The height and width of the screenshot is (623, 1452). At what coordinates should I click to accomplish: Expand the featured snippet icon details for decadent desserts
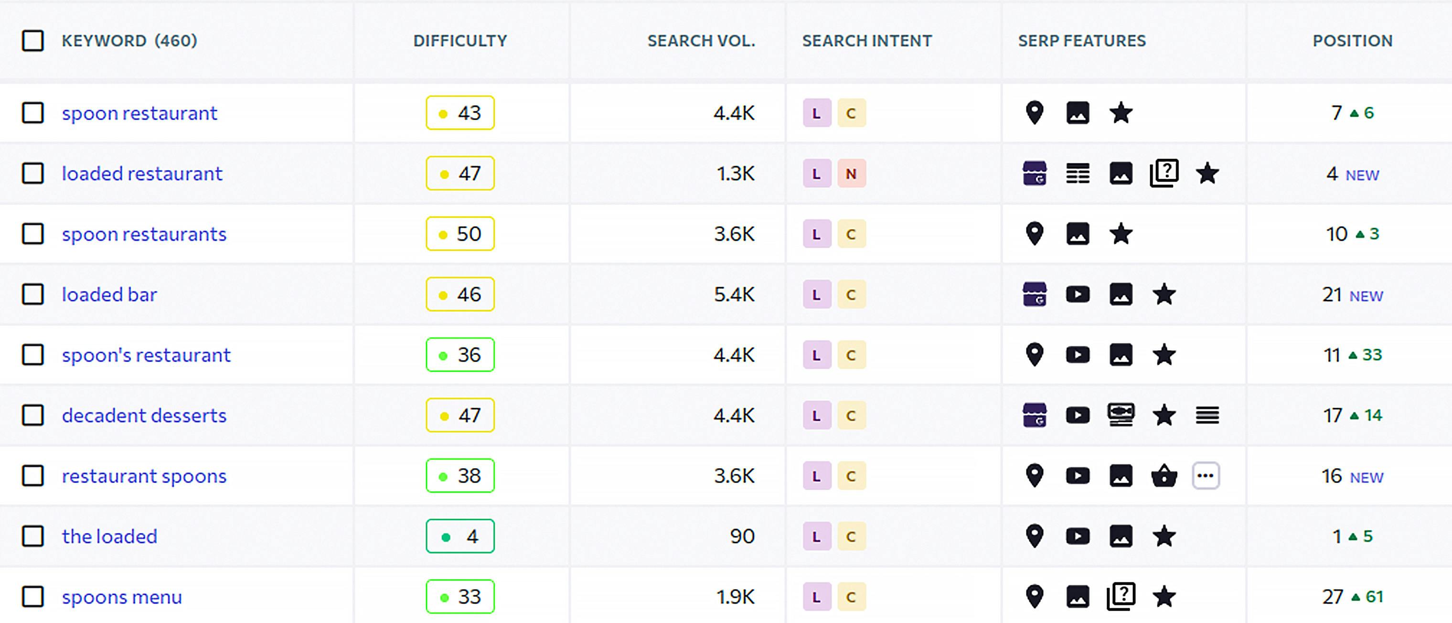tap(1121, 415)
